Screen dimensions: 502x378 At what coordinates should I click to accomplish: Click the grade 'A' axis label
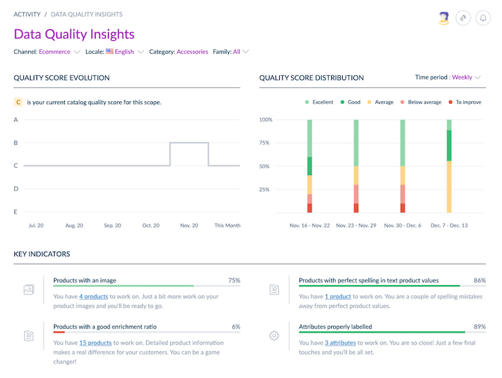click(x=16, y=120)
